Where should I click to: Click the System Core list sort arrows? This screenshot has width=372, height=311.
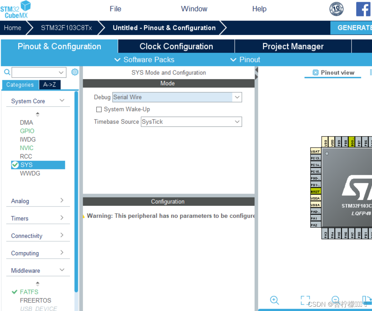[x=37, y=114]
